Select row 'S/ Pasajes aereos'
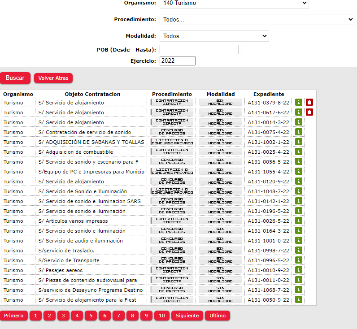Viewport: 357px width, 329px height. tap(152, 270)
